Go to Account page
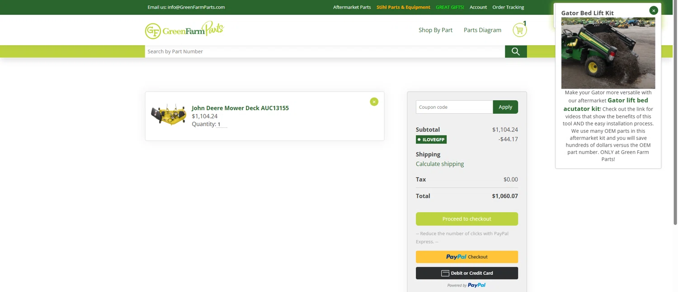This screenshot has height=292, width=678. 478,7
